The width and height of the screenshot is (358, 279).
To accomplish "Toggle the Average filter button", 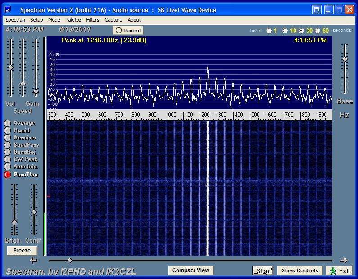I will point(7,123).
